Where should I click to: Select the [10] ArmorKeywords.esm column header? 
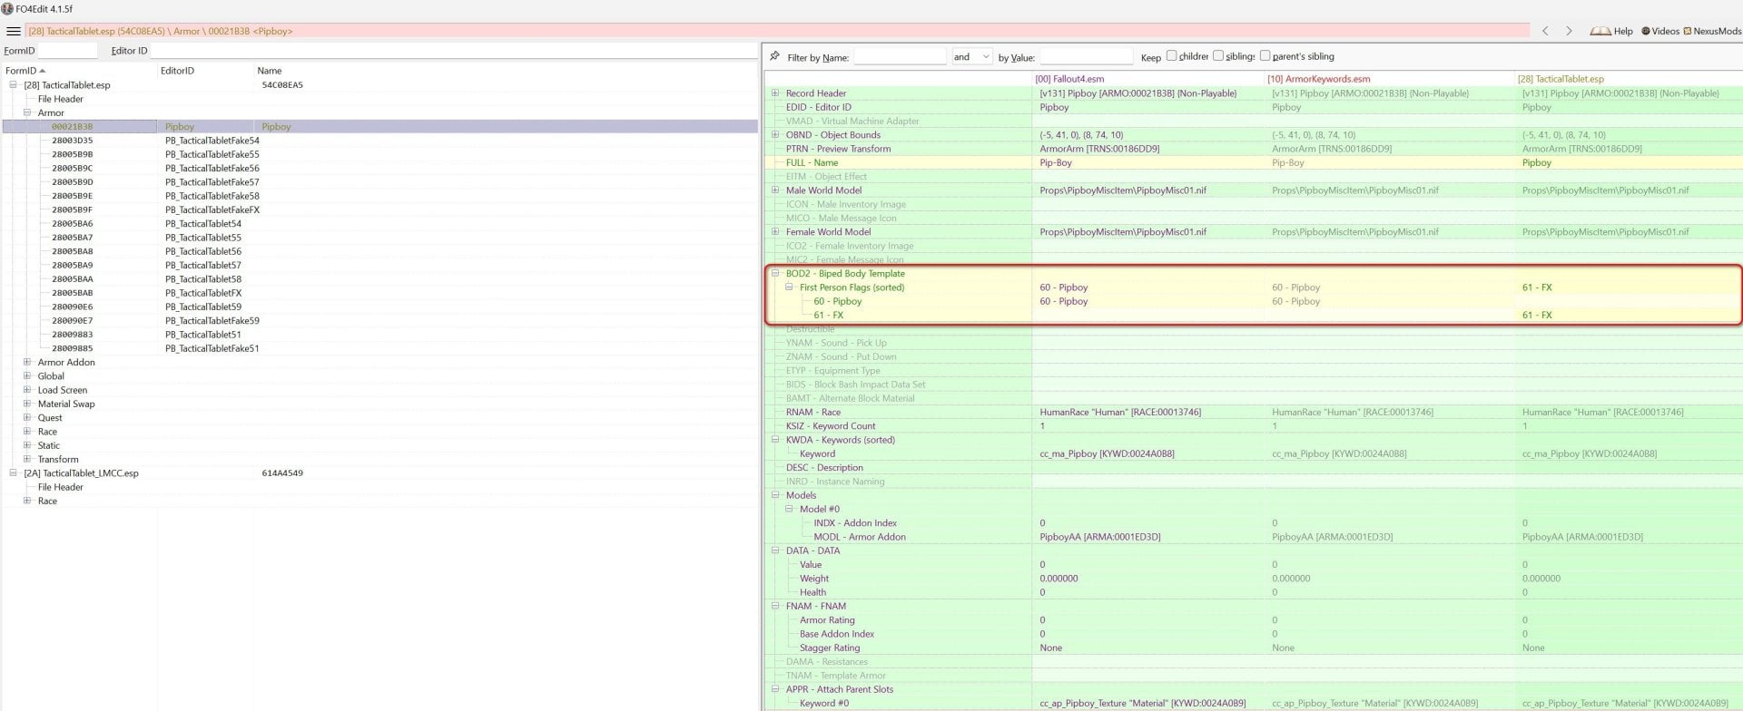(x=1318, y=79)
